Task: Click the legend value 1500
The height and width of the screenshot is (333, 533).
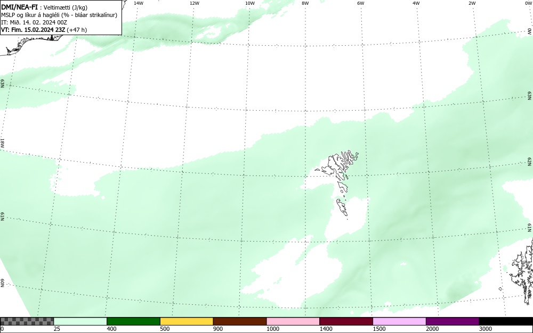Action: [379, 329]
